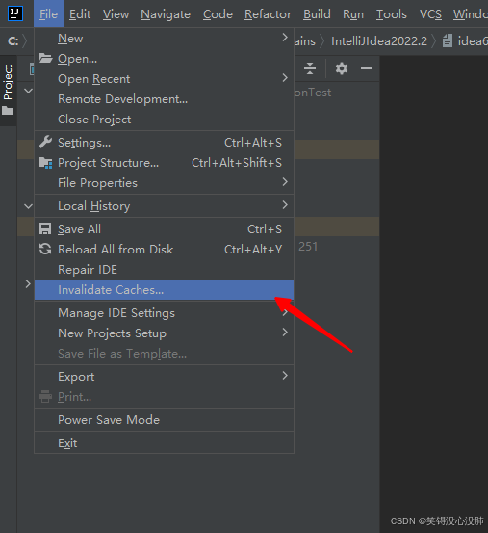This screenshot has width=488, height=533.
Task: Hide the Project panel with minus icon
Action: click(367, 68)
